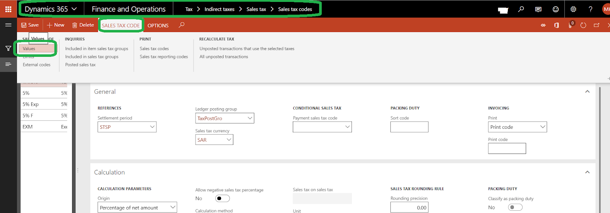Click the attachments icon with 0 badge
The height and width of the screenshot is (213, 610).
(x=571, y=25)
